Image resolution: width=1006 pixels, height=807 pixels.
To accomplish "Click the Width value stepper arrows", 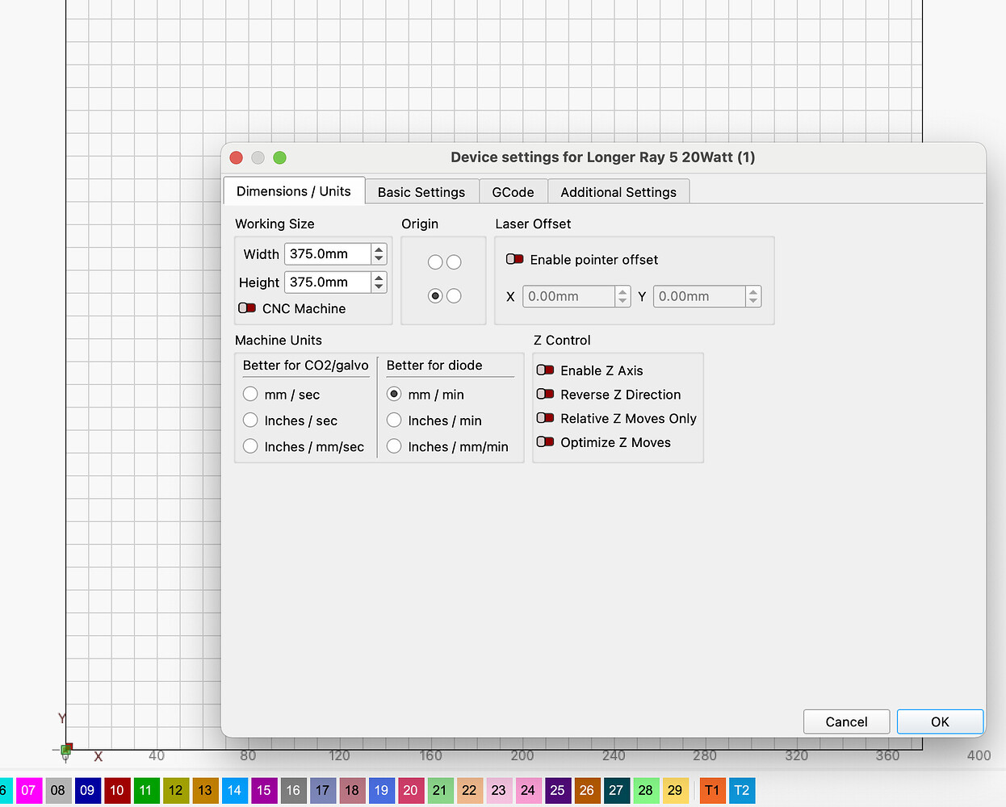I will (379, 253).
